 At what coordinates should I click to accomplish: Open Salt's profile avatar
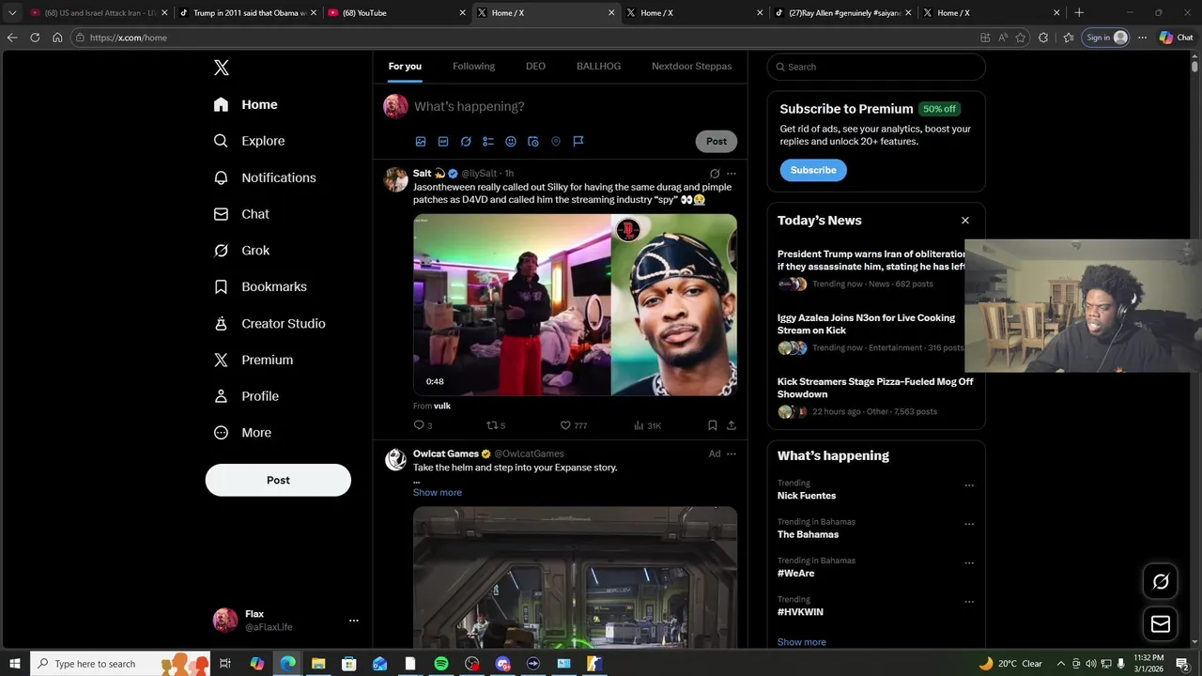click(x=395, y=179)
